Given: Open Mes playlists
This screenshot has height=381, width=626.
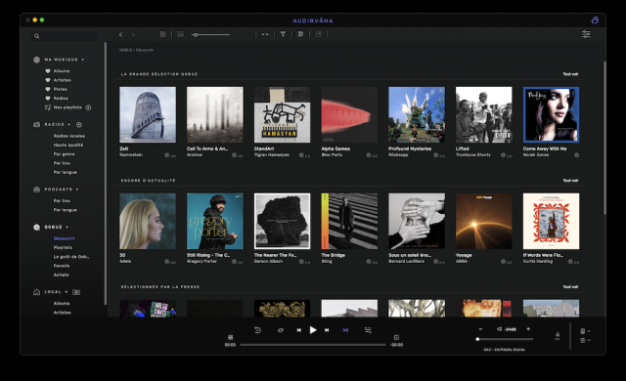Looking at the screenshot, I should [67, 107].
